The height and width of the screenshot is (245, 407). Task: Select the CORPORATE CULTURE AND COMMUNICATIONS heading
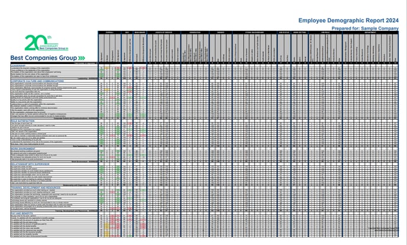(x=37, y=81)
